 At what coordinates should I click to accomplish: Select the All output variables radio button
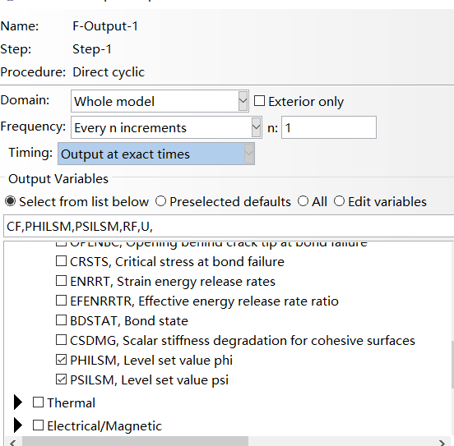click(x=303, y=201)
